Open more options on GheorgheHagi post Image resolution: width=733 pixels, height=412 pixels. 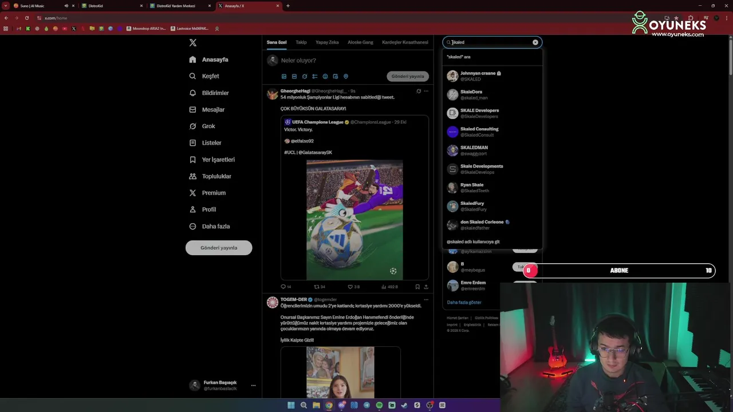tap(426, 91)
